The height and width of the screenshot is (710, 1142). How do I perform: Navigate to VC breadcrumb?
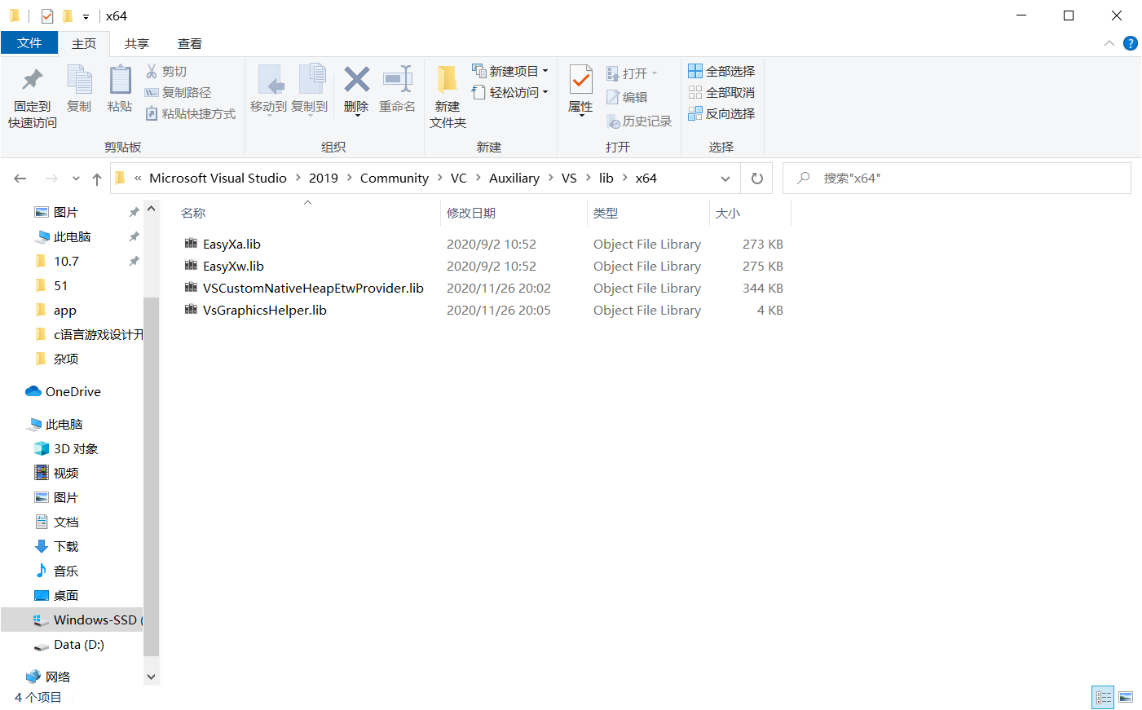coord(459,179)
